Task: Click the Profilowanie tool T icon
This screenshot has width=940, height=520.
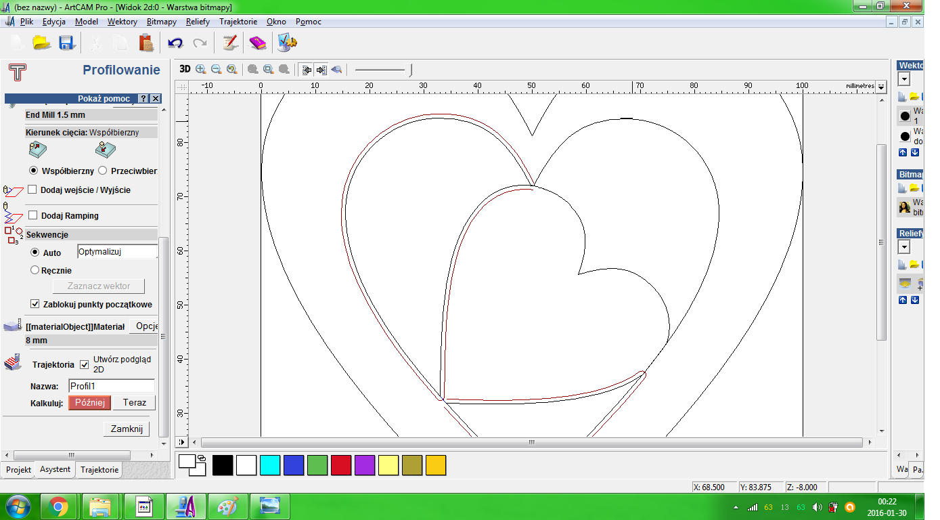Action: pyautogui.click(x=18, y=72)
